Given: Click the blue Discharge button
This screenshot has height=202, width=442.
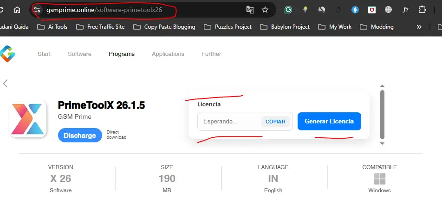Looking at the screenshot, I should point(79,135).
